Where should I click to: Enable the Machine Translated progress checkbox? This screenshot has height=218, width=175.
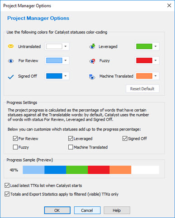(71, 147)
